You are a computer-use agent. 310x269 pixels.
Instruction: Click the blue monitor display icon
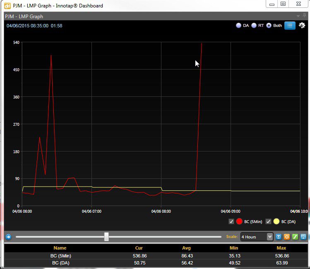tap(303, 237)
